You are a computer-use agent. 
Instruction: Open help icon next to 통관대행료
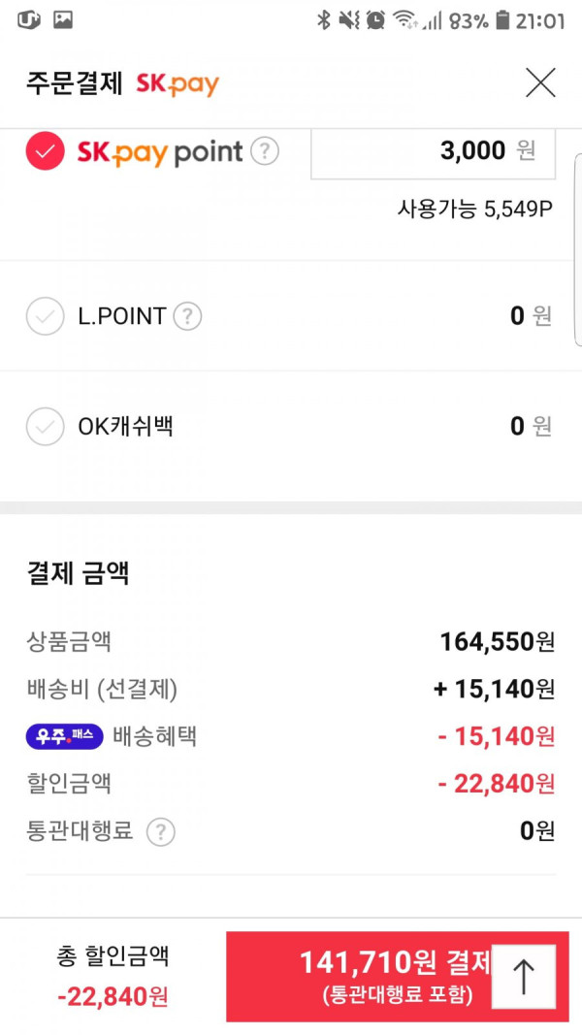click(x=160, y=831)
